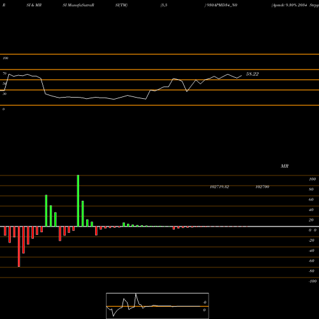This screenshot has height=319, width=319.
Task: Click the MR axis label 100
Action: tap(312, 179)
